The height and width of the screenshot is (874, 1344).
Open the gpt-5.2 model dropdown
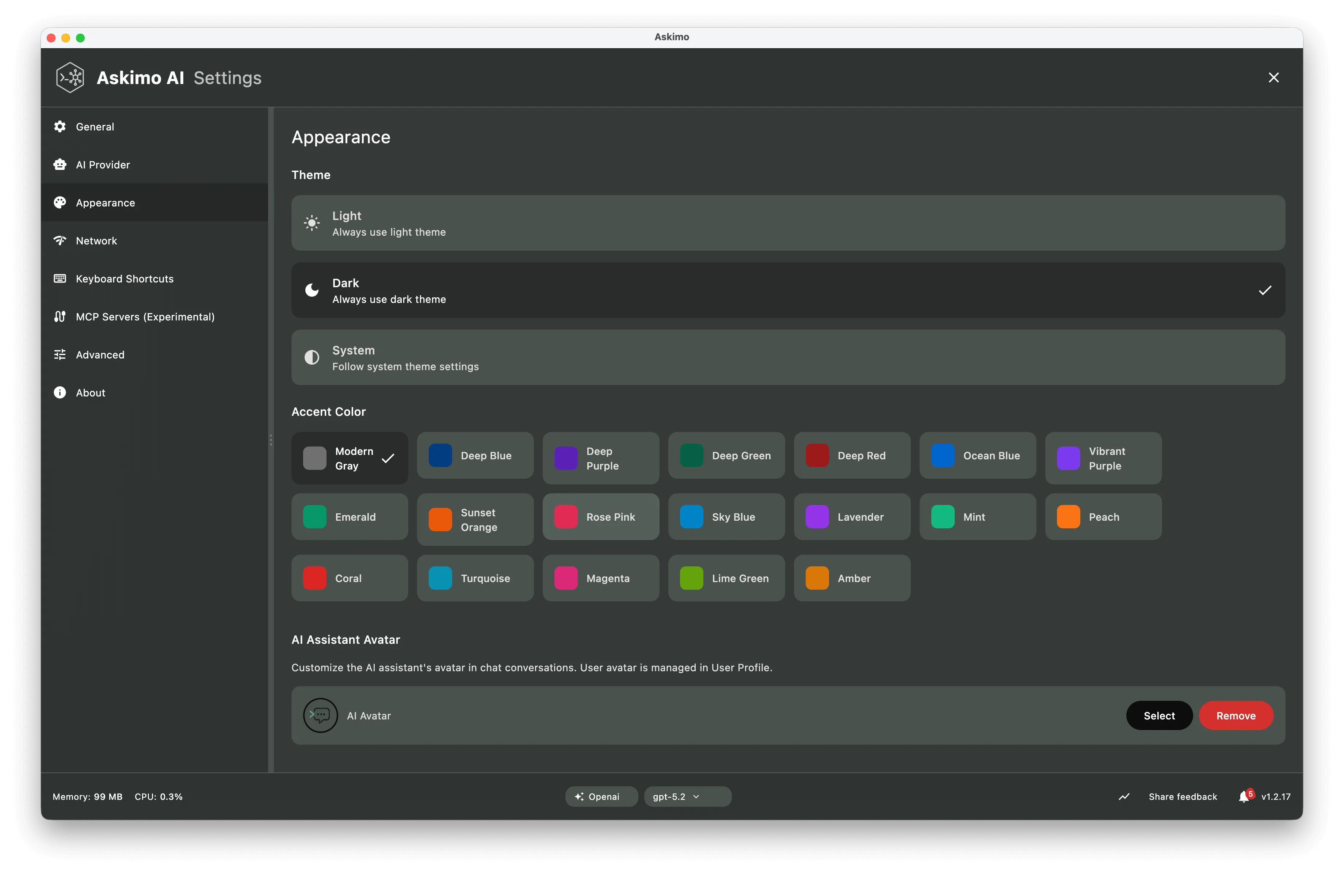coord(687,797)
